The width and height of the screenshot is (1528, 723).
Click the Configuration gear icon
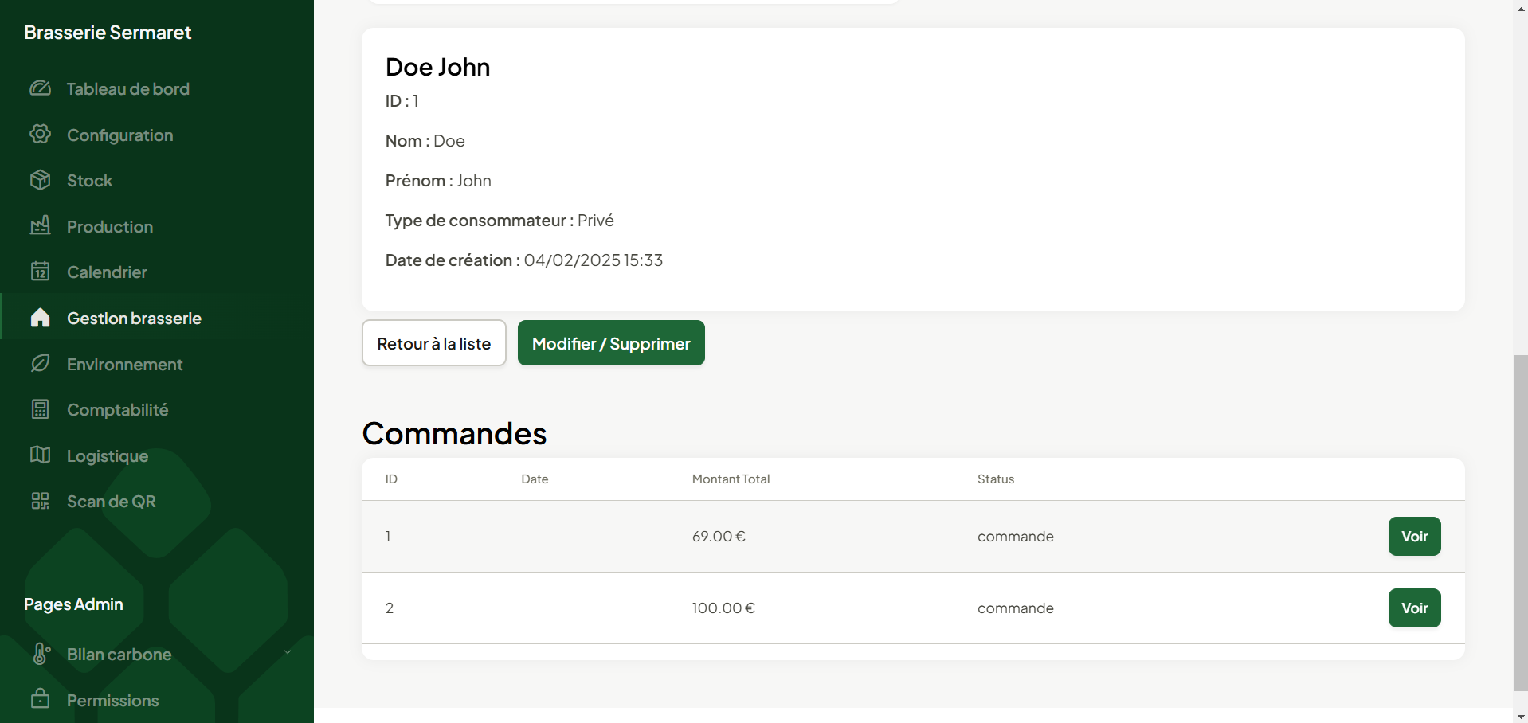pos(40,135)
